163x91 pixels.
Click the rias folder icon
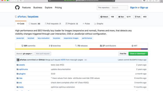coord(18,78)
